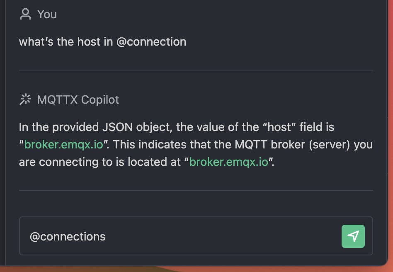Open the second broker.emqx.io link

click(228, 162)
